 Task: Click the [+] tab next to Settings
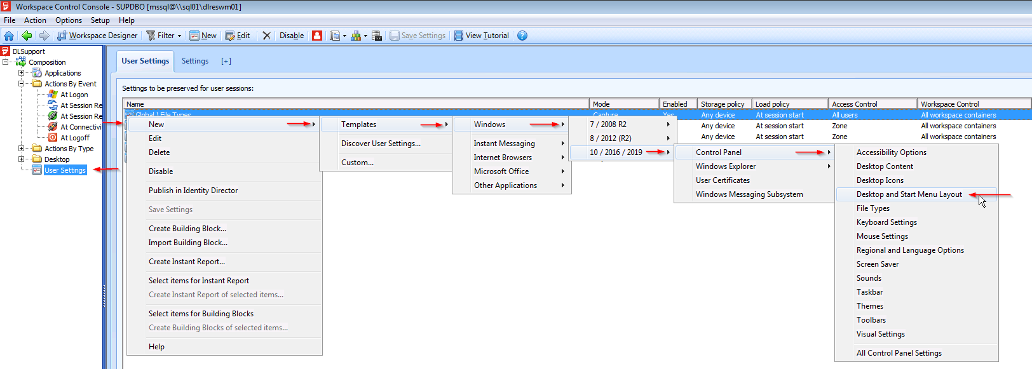tap(226, 61)
